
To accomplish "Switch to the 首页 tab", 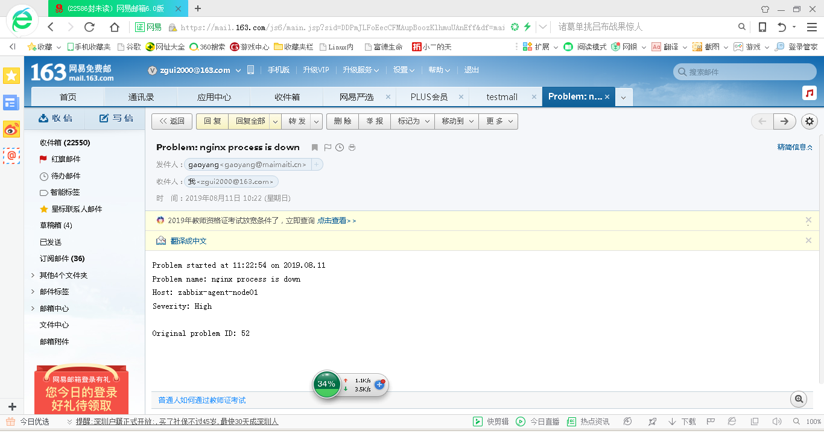I will (68, 97).
